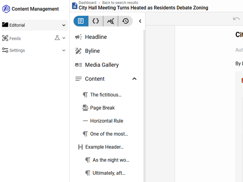Collapse the Content section chevron
This screenshot has width=243, height=182.
[x=134, y=79]
